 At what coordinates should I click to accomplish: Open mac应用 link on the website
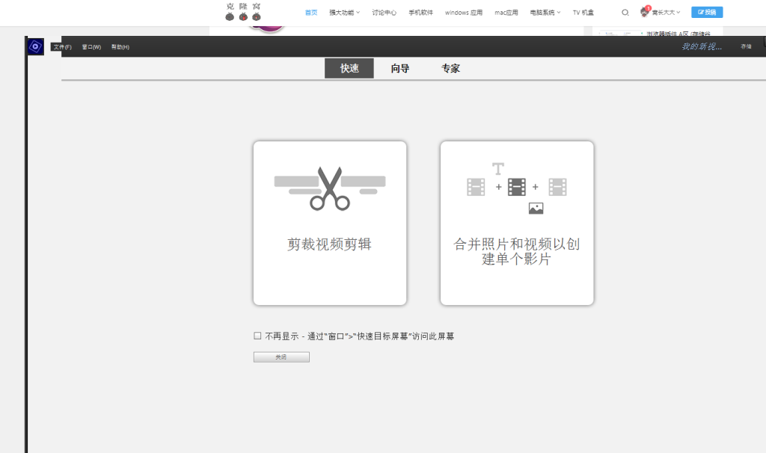pyautogui.click(x=506, y=13)
